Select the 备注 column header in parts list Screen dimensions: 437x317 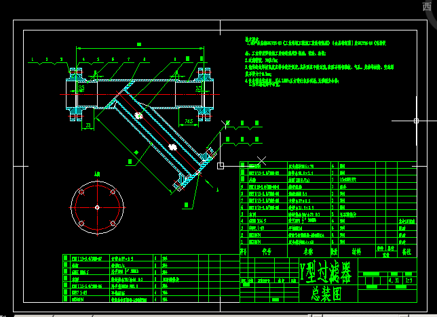406,251
